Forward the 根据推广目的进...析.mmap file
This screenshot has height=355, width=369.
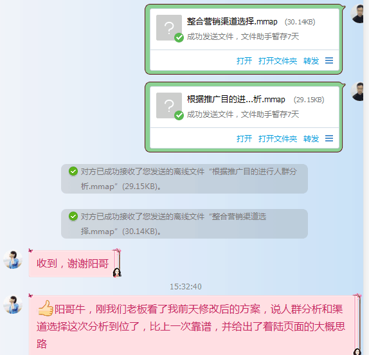click(x=311, y=138)
